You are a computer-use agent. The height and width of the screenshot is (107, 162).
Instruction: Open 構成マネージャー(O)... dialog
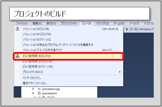pyautogui.click(x=68, y=83)
